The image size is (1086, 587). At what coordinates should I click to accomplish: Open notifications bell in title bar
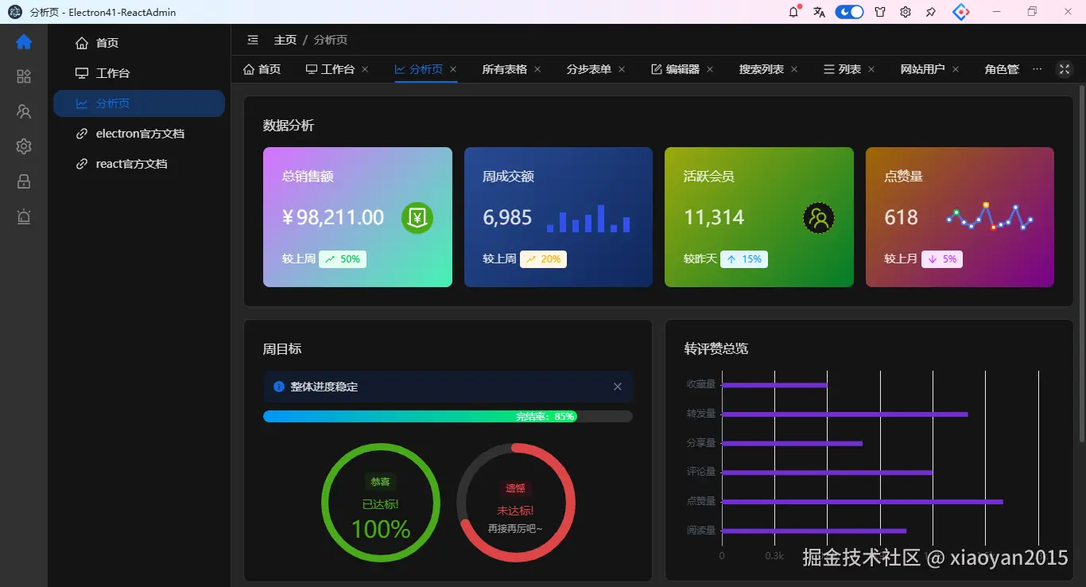point(793,12)
